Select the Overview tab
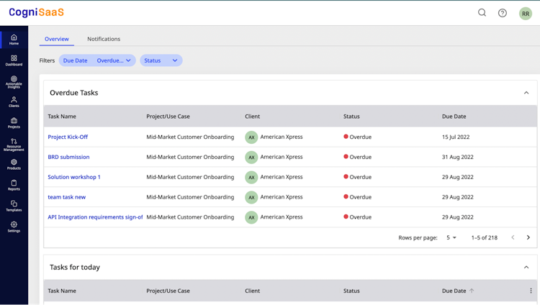The height and width of the screenshot is (305, 540). [57, 39]
